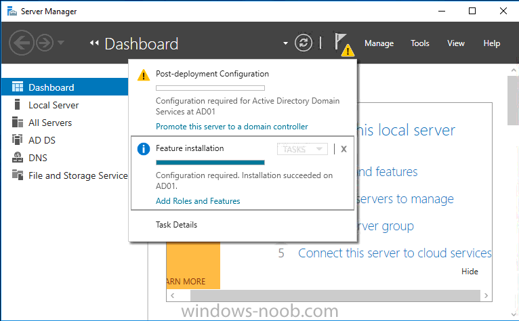Screen dimensions: 519x321
Task: Refresh the Server Manager dashboard
Action: click(304, 43)
